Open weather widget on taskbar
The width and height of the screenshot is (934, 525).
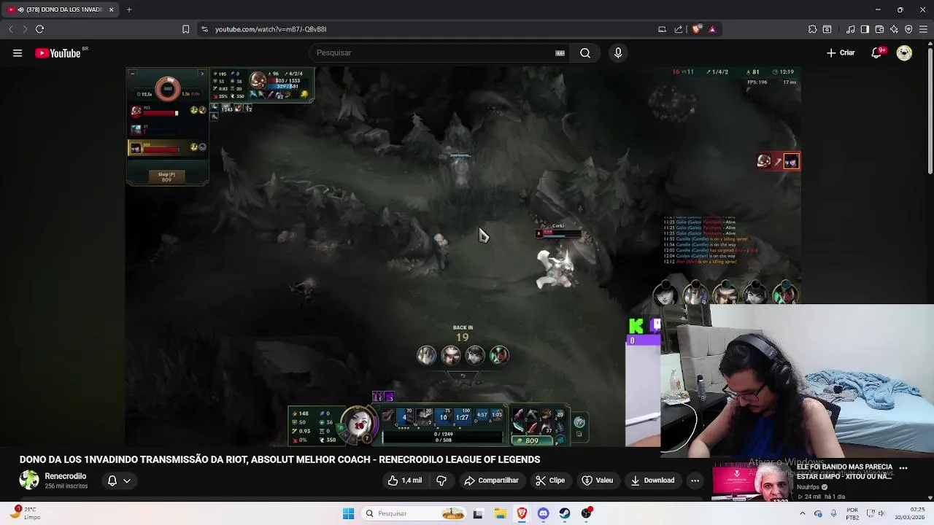[x=25, y=513]
